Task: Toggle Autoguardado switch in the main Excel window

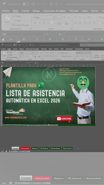Action: (x=15, y=45)
